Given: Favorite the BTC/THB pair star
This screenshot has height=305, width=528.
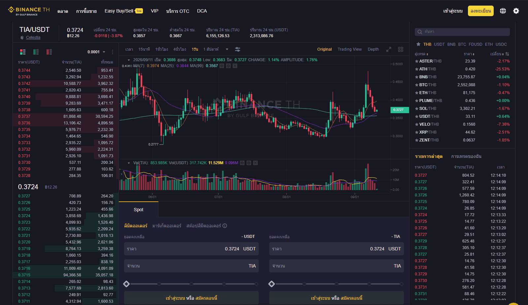Looking at the screenshot, I should point(416,85).
